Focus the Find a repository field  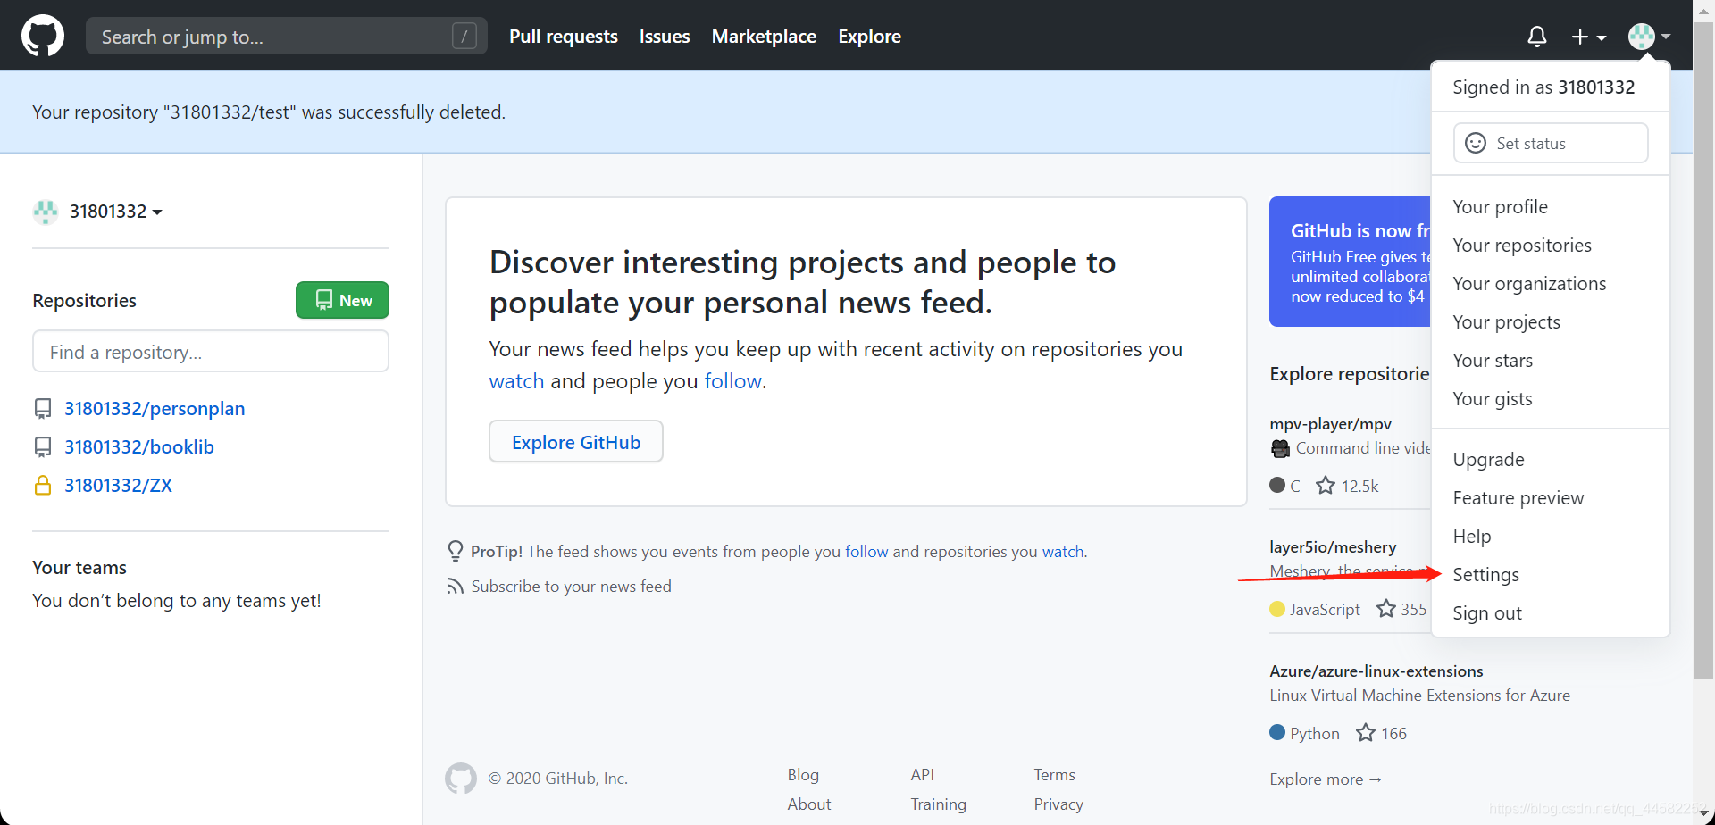click(211, 351)
